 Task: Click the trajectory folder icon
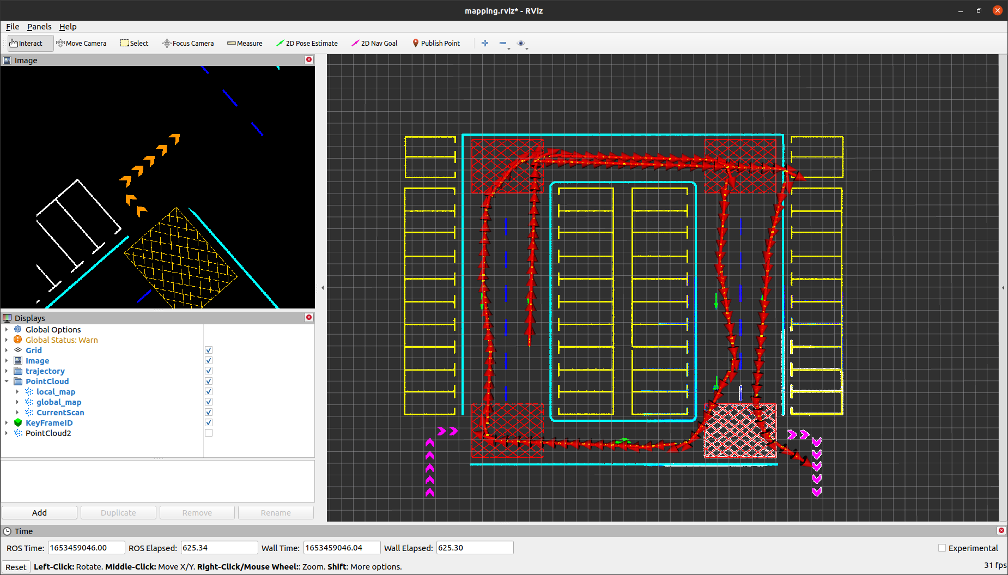(x=18, y=371)
